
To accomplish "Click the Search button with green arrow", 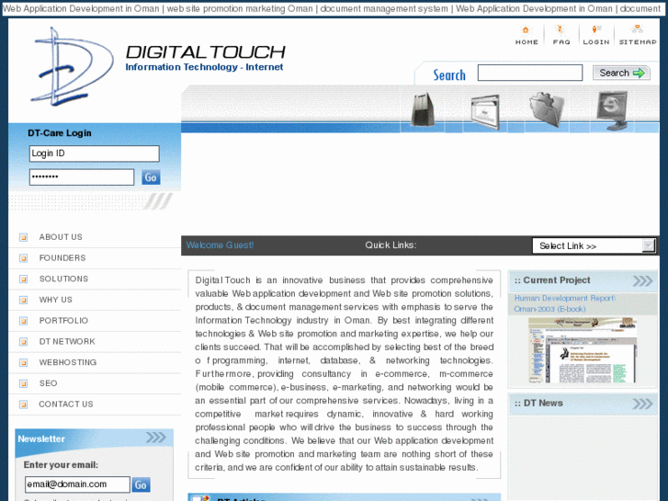I will (x=621, y=73).
